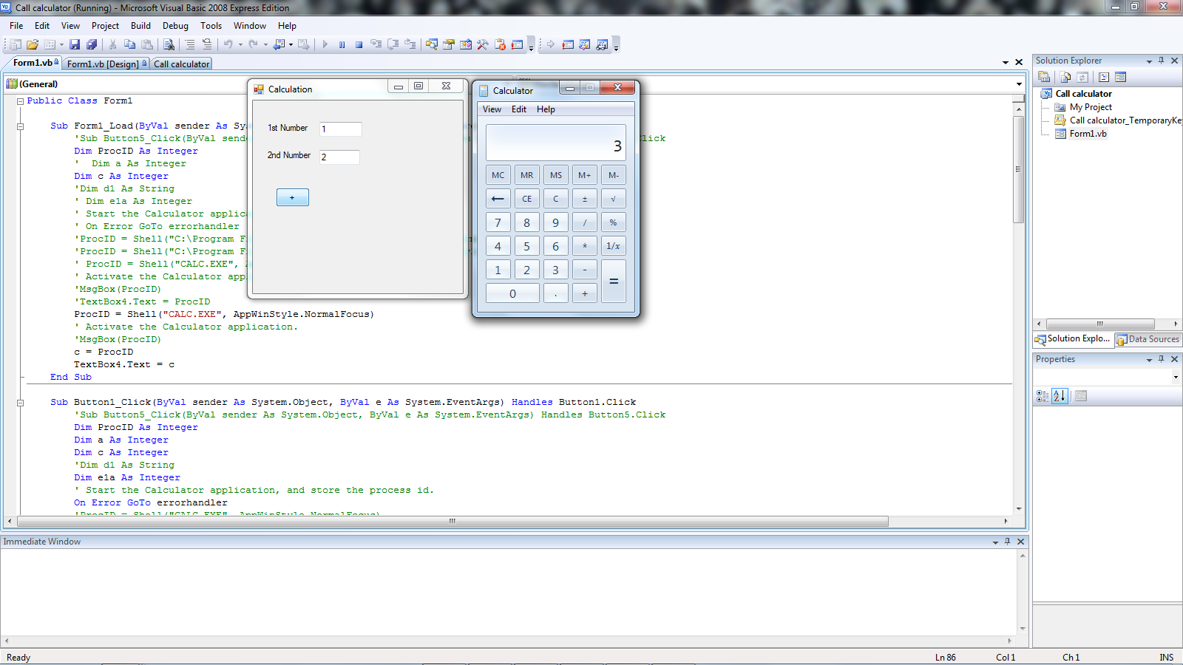1183x665 pixels.
Task: Open file using the toolbar folder icon
Action: 33,45
